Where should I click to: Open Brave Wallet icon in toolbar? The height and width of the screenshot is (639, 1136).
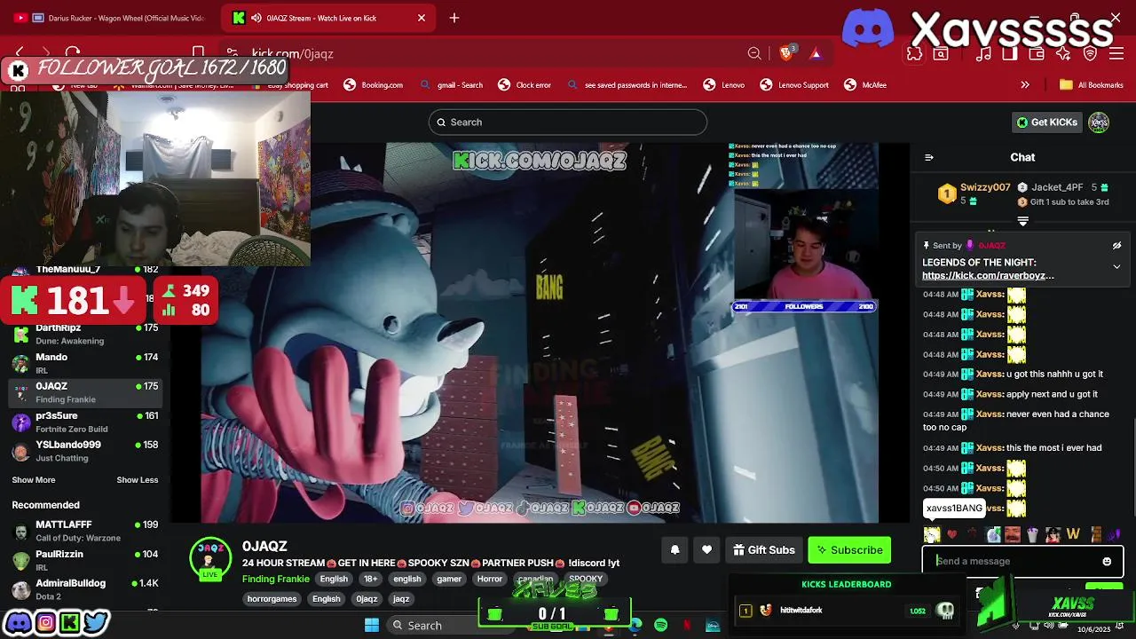[1037, 53]
